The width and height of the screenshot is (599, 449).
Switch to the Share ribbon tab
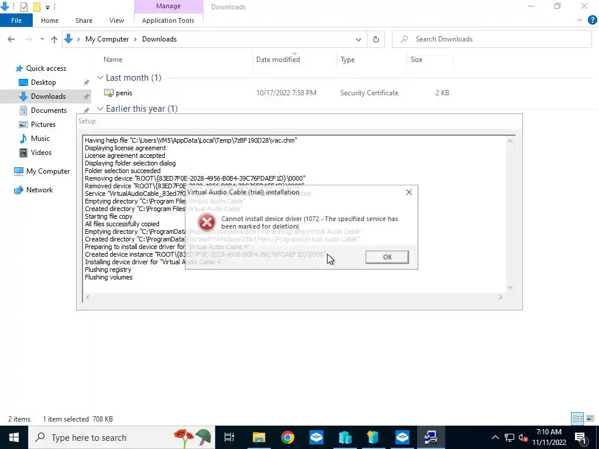[84, 20]
